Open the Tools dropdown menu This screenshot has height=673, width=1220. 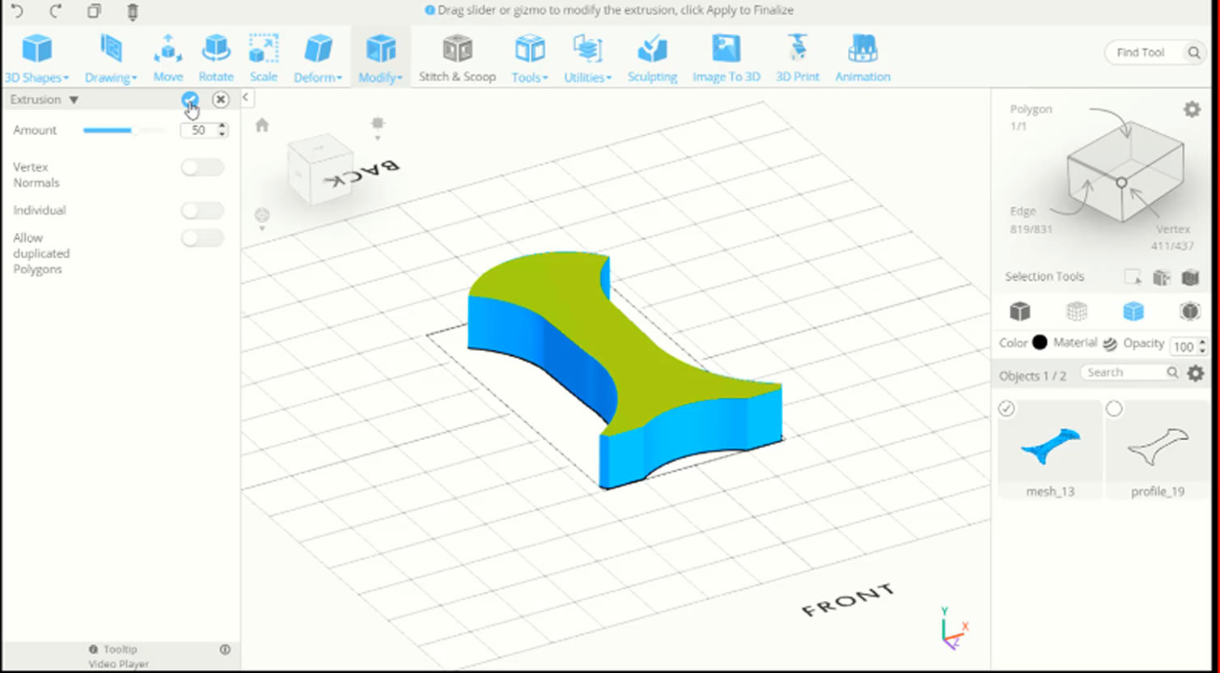pyautogui.click(x=530, y=58)
